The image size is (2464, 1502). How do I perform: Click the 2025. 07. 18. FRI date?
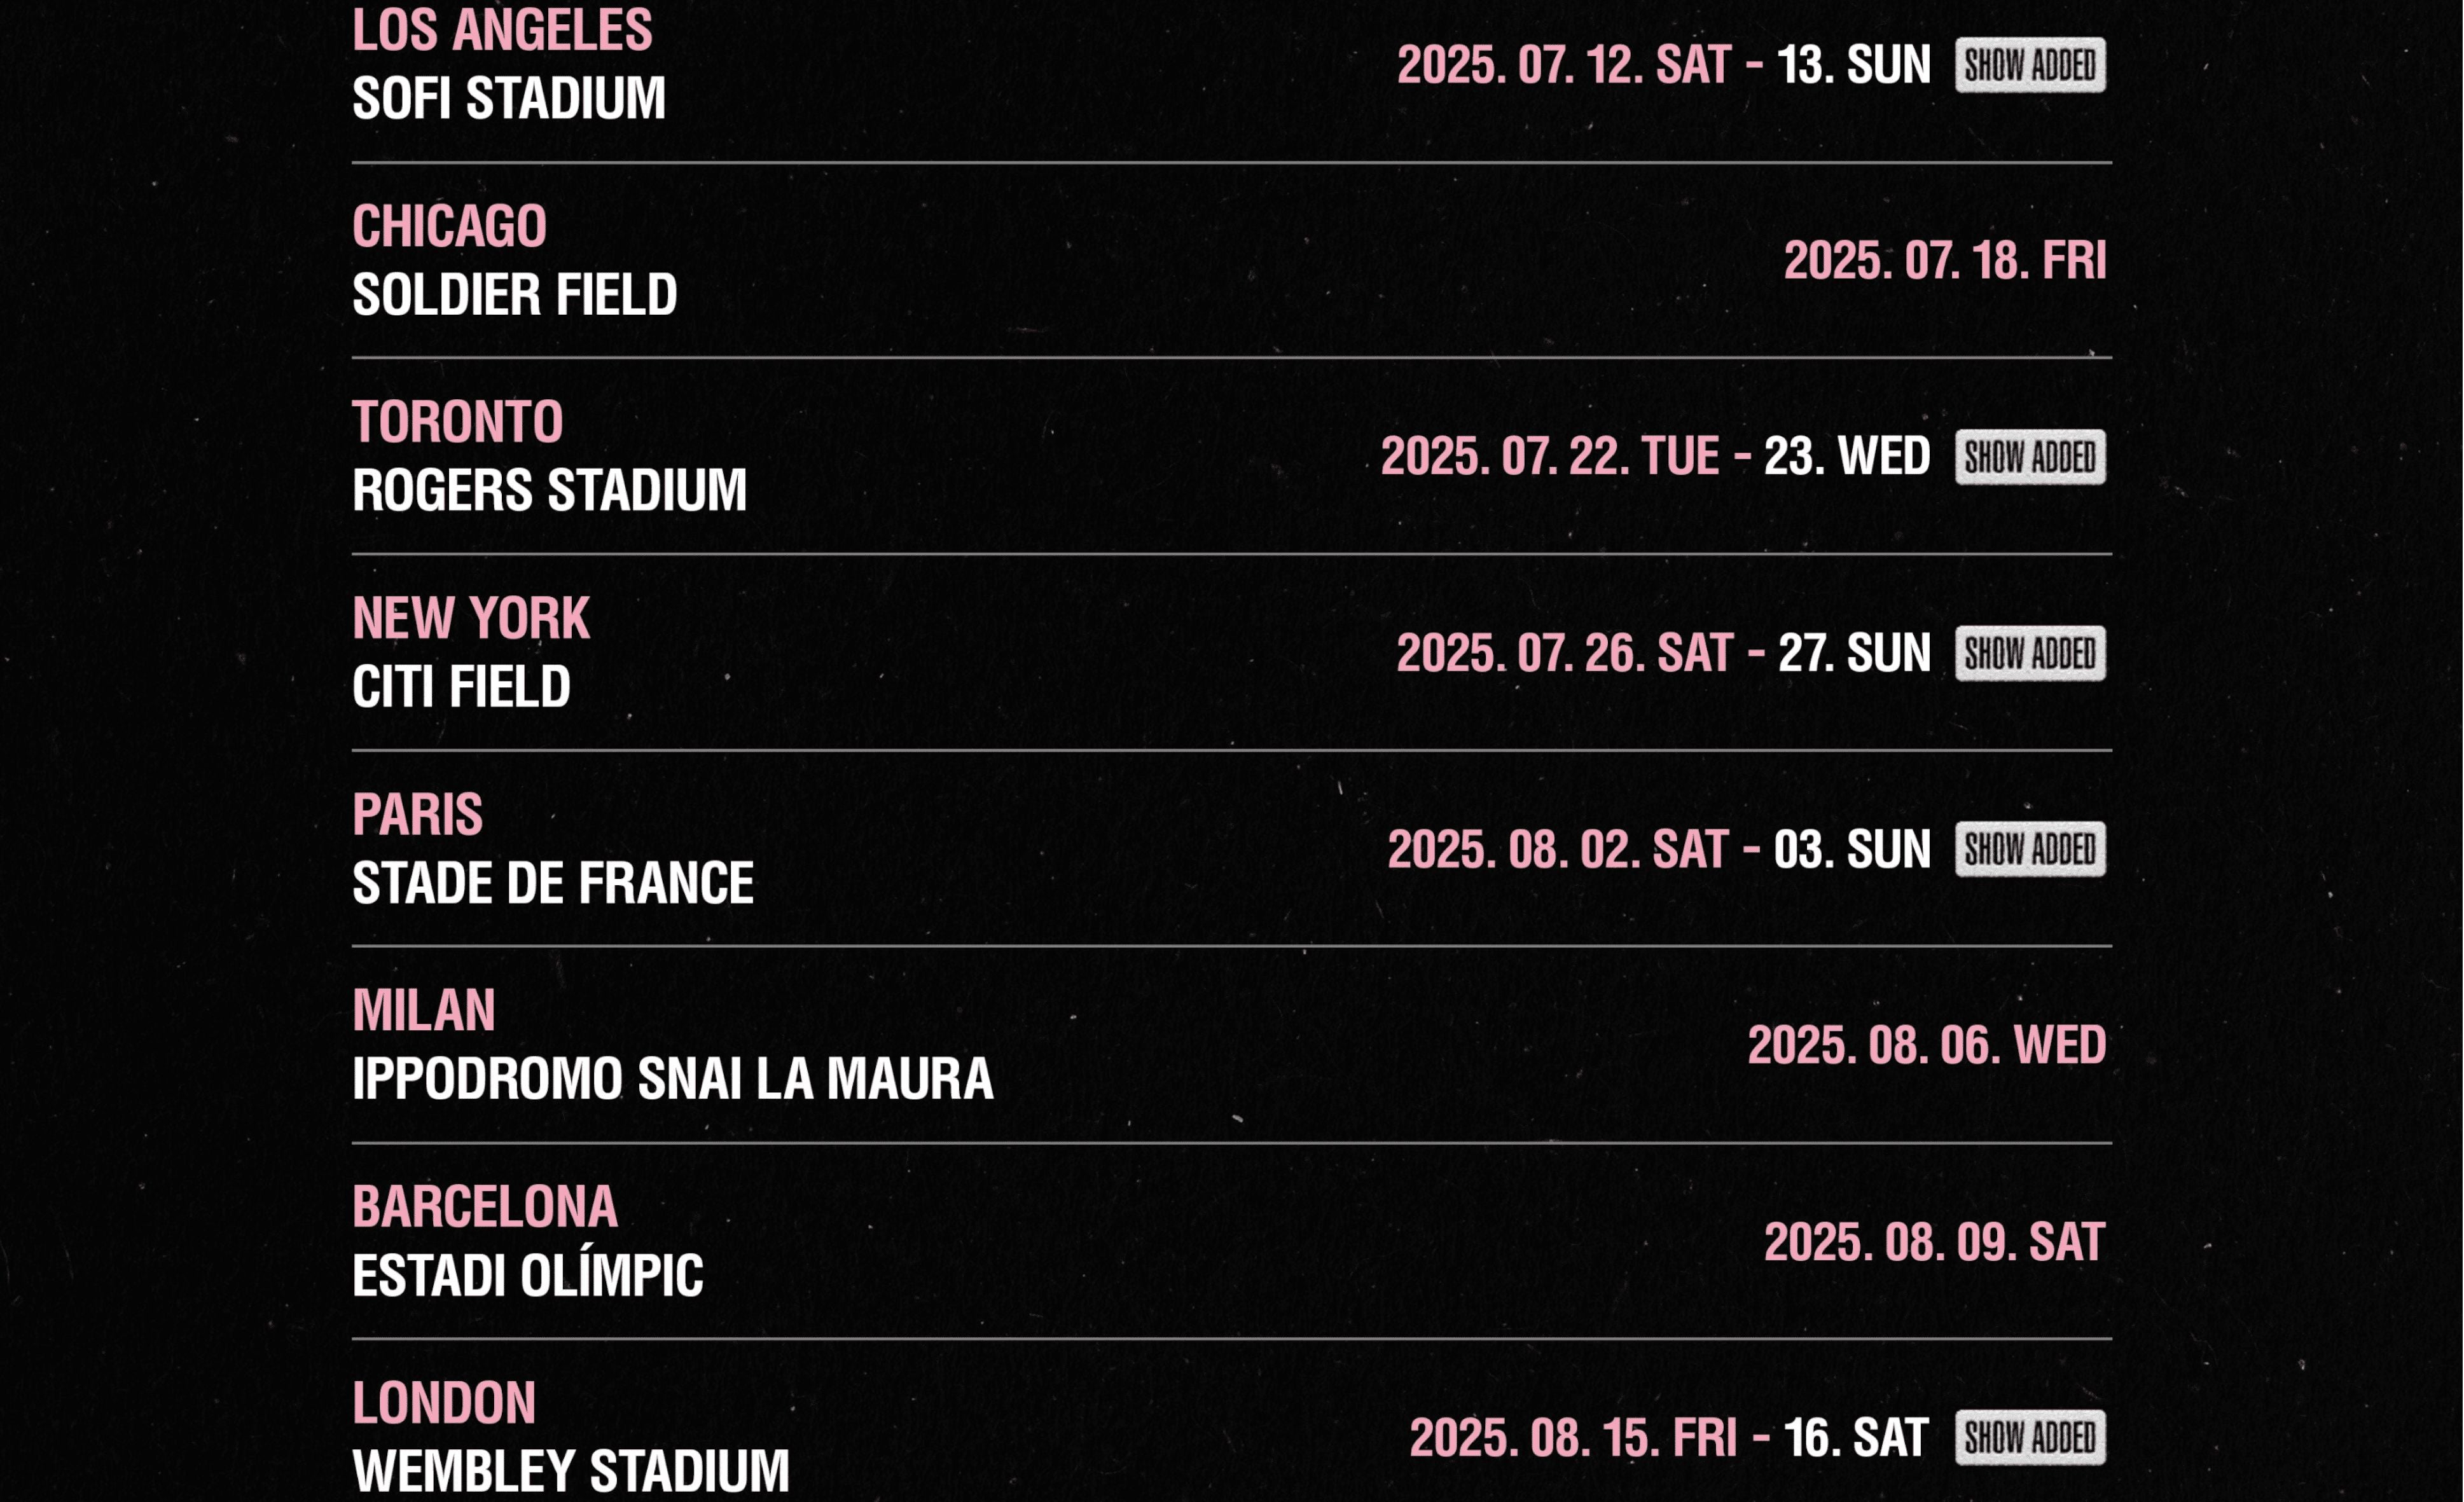(x=1944, y=261)
